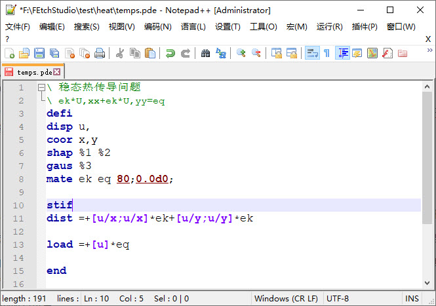Open the 编码(N) menu
Screen dimensions: 436x306
[157, 27]
